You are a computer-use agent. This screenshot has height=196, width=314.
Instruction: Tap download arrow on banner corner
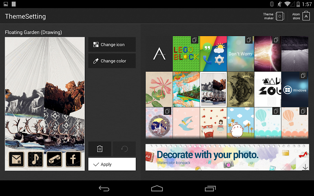click(305, 167)
